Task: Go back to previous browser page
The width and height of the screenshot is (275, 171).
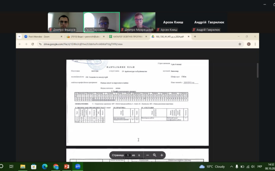Action: (20, 44)
